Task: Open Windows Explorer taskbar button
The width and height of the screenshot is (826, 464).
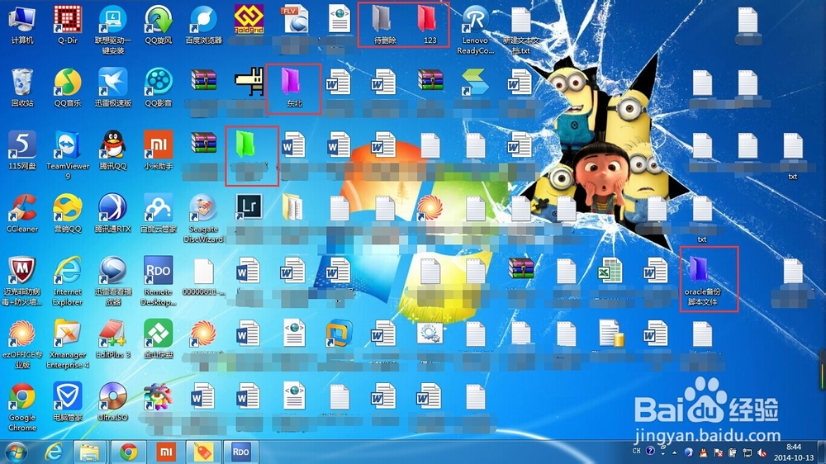Action: click(89, 452)
